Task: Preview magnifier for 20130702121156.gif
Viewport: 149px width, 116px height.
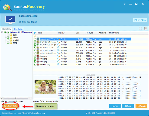Action: [x=59, y=45]
